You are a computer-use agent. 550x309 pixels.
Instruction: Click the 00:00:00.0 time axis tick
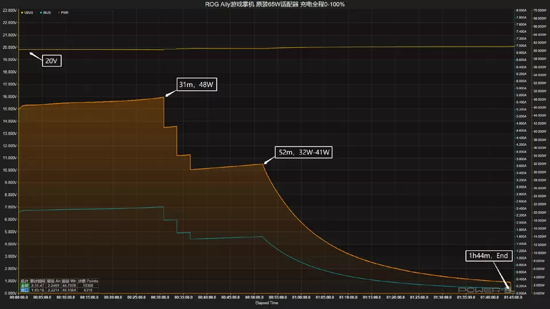[x=18, y=297]
